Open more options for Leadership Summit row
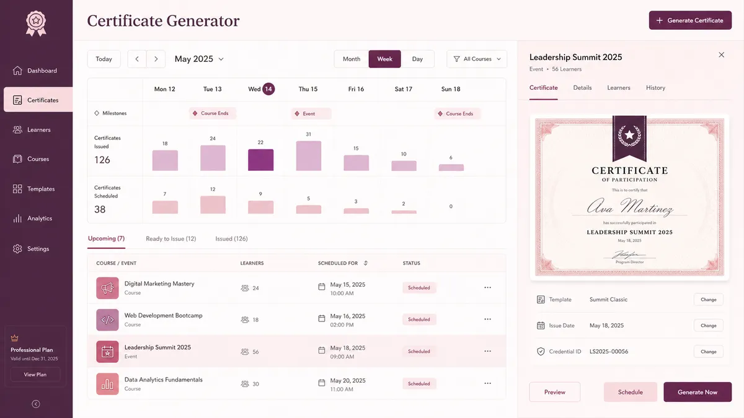 (x=487, y=351)
